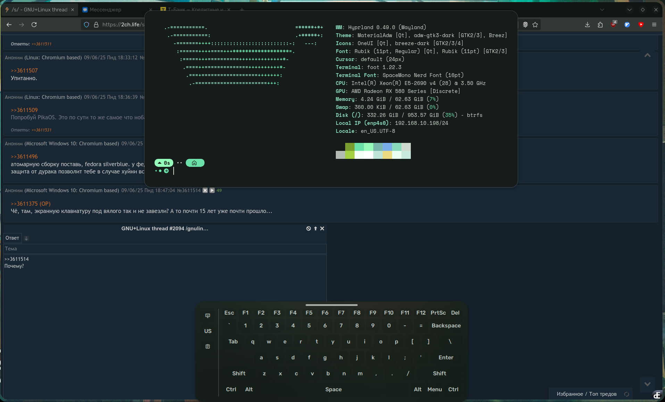The height and width of the screenshot is (402, 665).
Task: Open reply link >>3611375 (OP)
Action: coord(31,204)
